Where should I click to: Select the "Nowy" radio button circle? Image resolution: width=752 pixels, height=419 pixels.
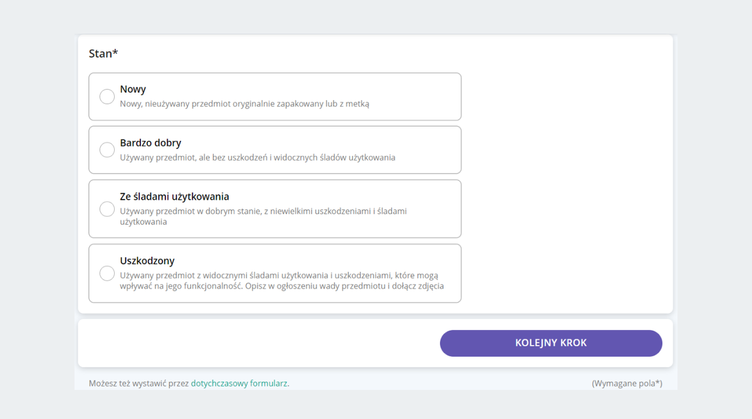point(107,96)
